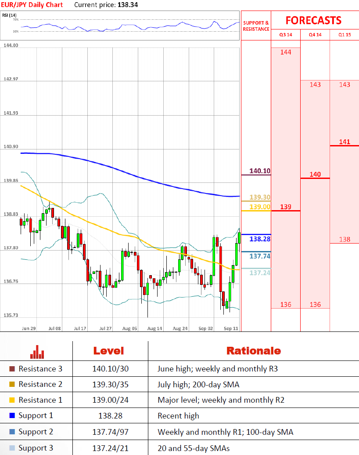
Task: Click the 137.24 support level marker
Action: tap(260, 273)
